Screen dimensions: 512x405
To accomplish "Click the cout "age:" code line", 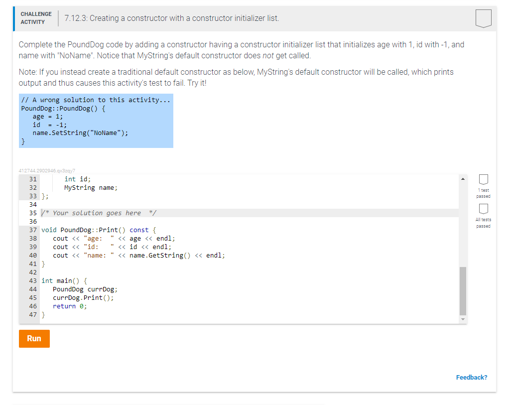I will pos(114,239).
